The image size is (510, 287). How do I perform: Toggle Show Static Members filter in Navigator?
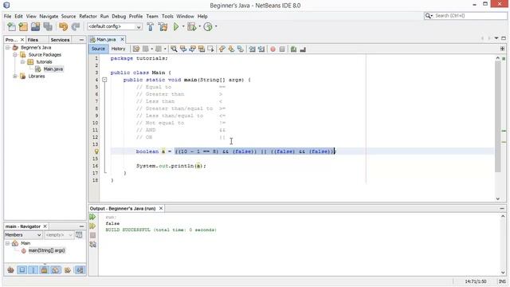tap(33, 269)
